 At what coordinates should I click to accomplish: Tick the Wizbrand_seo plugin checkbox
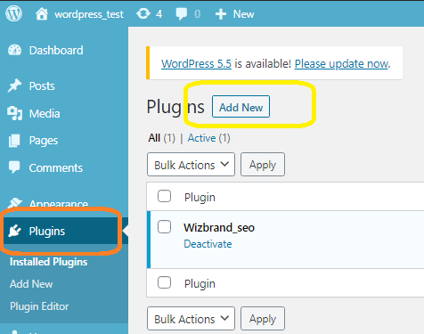click(x=164, y=227)
